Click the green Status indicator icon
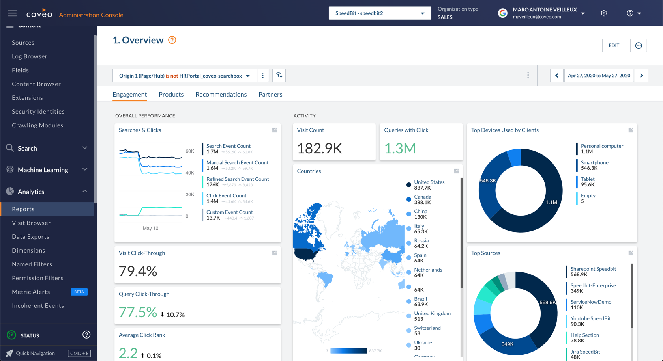This screenshot has width=663, height=361. click(x=11, y=335)
